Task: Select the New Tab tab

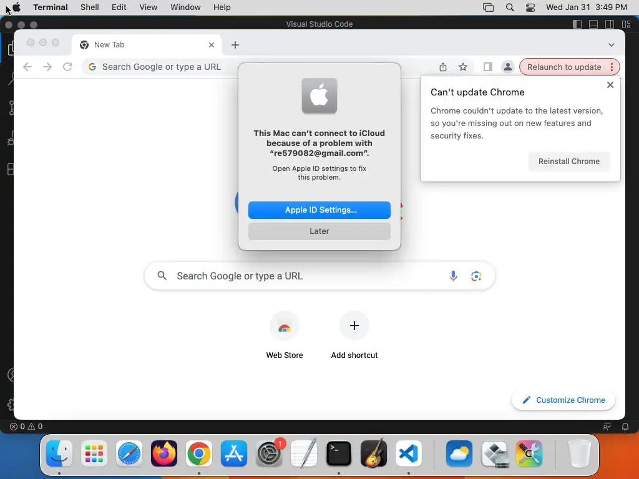Action: 147,45
